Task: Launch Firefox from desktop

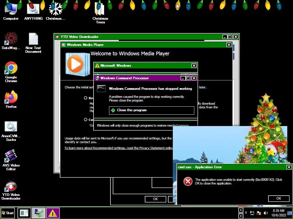Action: point(11,100)
